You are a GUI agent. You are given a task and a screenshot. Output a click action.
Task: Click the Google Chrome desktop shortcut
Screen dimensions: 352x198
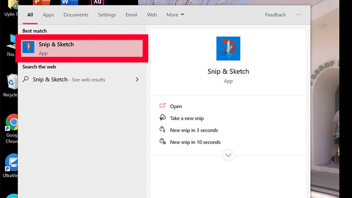click(12, 125)
